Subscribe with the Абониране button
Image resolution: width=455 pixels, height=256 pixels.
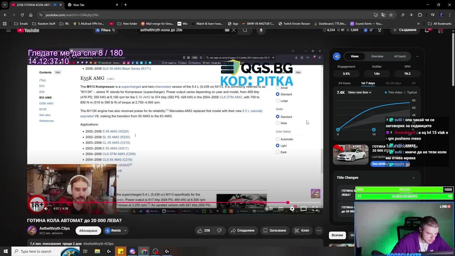(88, 230)
